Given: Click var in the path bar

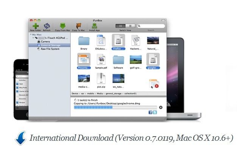Looking at the screenshot, I should click(83, 94).
